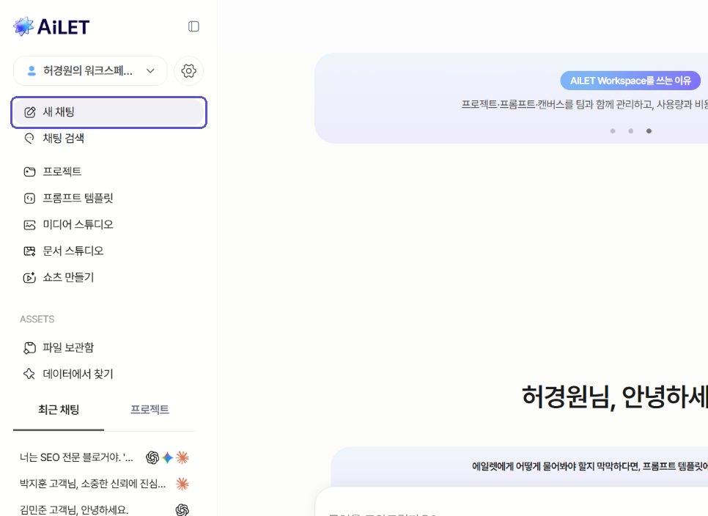Screen dimensions: 708x516
Task: Click the 프로젝트 folder icon
Action: click(29, 172)
